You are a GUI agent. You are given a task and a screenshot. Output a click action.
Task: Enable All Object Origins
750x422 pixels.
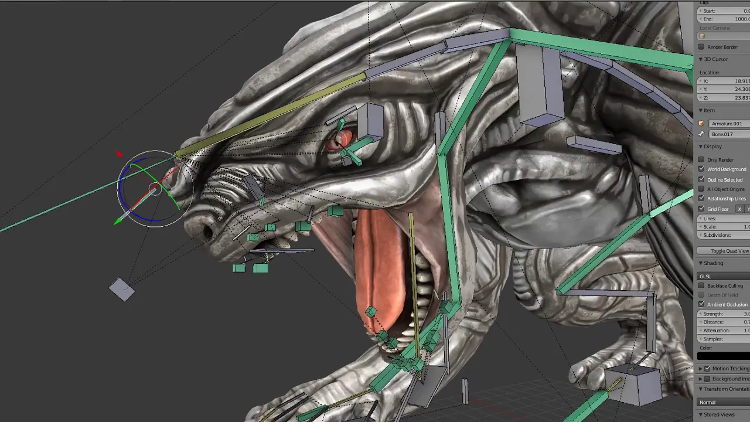pyautogui.click(x=701, y=189)
